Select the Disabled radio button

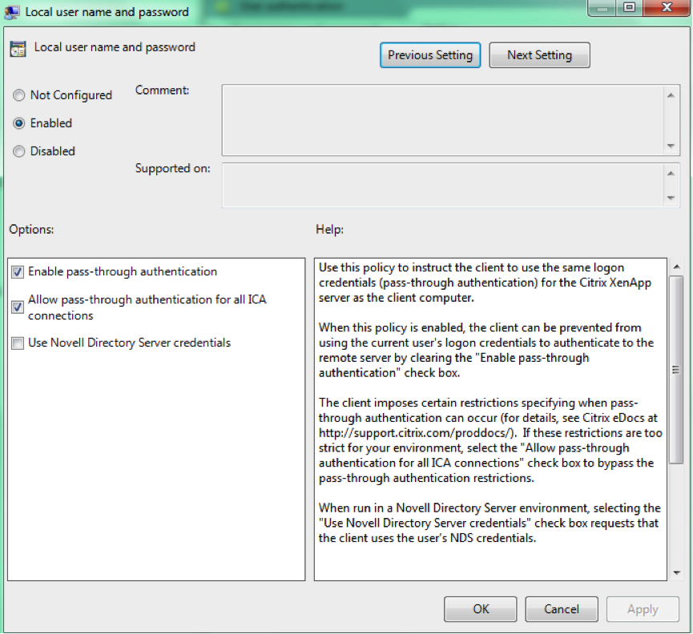[19, 151]
